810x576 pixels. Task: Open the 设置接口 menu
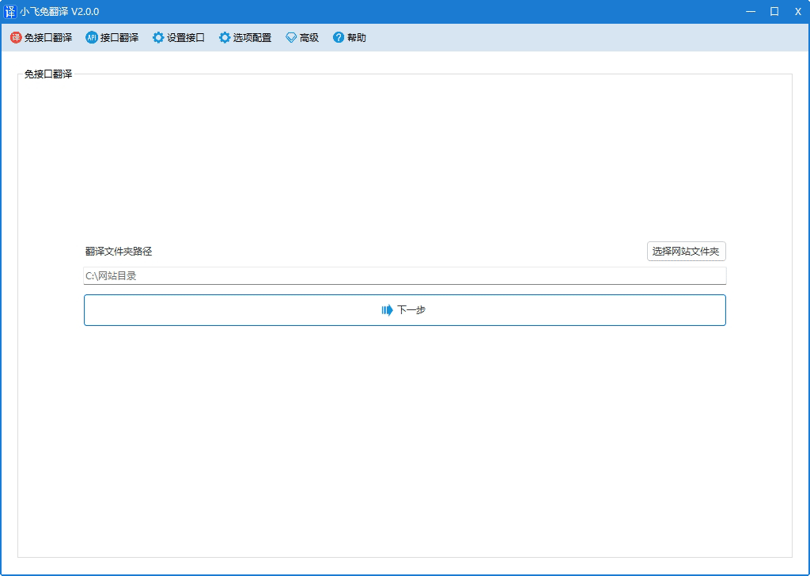coord(186,37)
